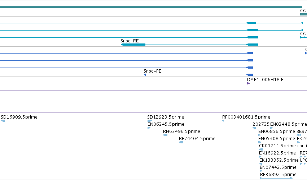
Task: Click the SD16909.5prime EST label
Action: [x=19, y=117]
